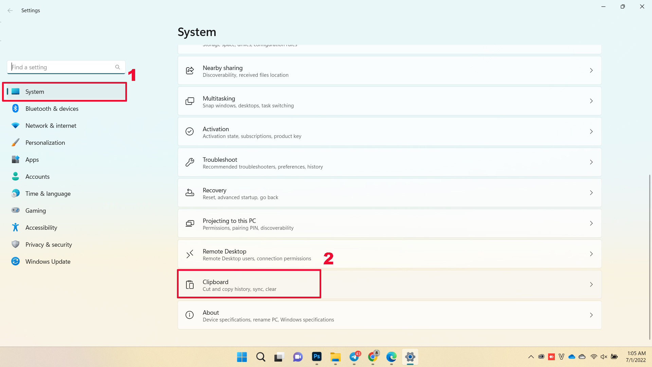The height and width of the screenshot is (367, 652).
Task: Click the OneDrive cloud tray icon
Action: click(x=572, y=357)
